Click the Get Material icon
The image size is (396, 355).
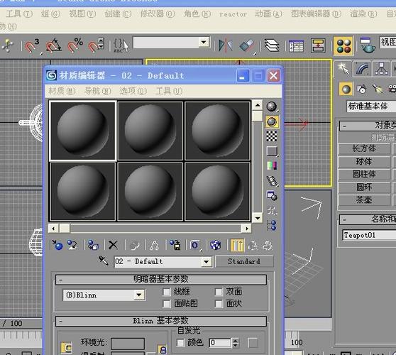[57, 245]
